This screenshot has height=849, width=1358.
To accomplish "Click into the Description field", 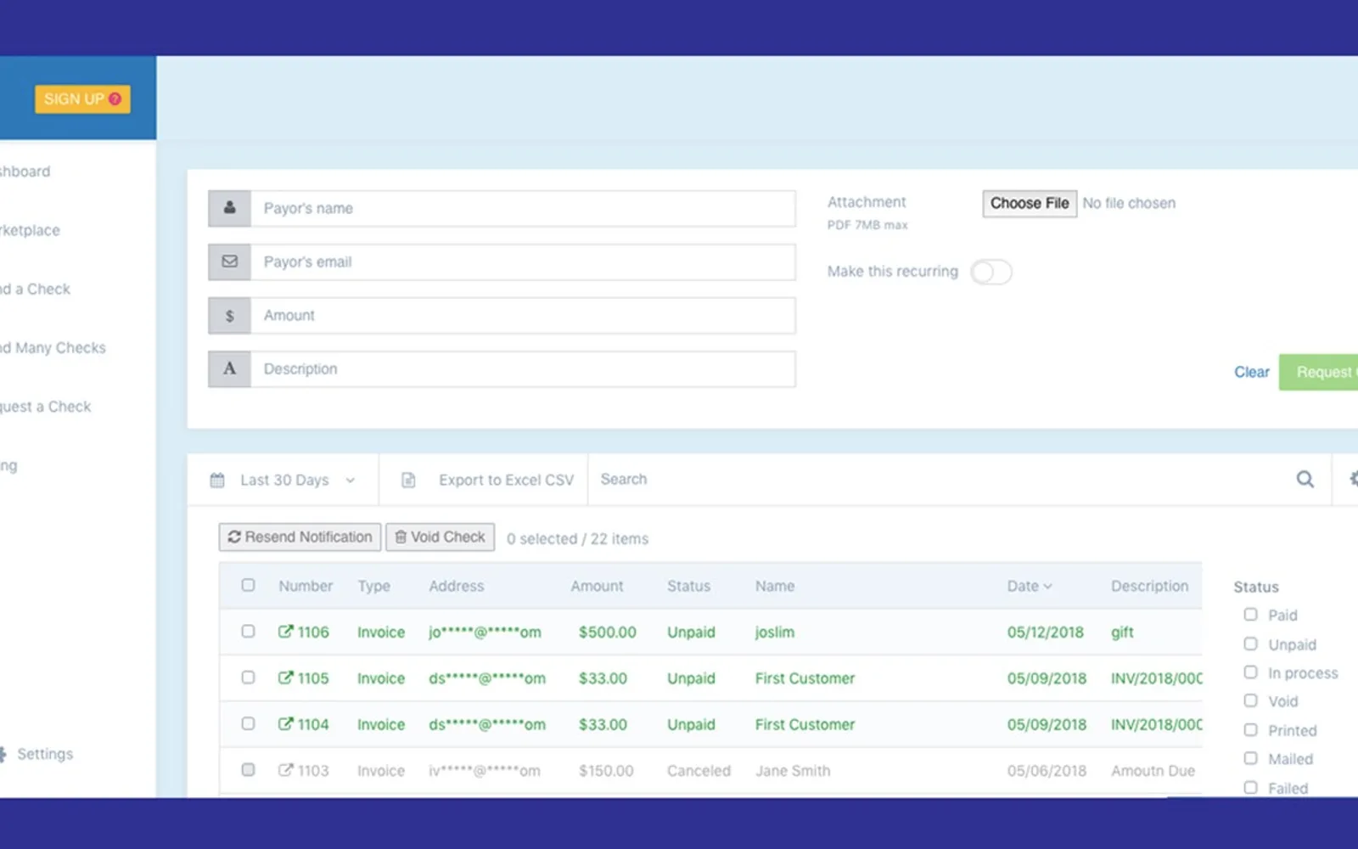I will pyautogui.click(x=523, y=368).
